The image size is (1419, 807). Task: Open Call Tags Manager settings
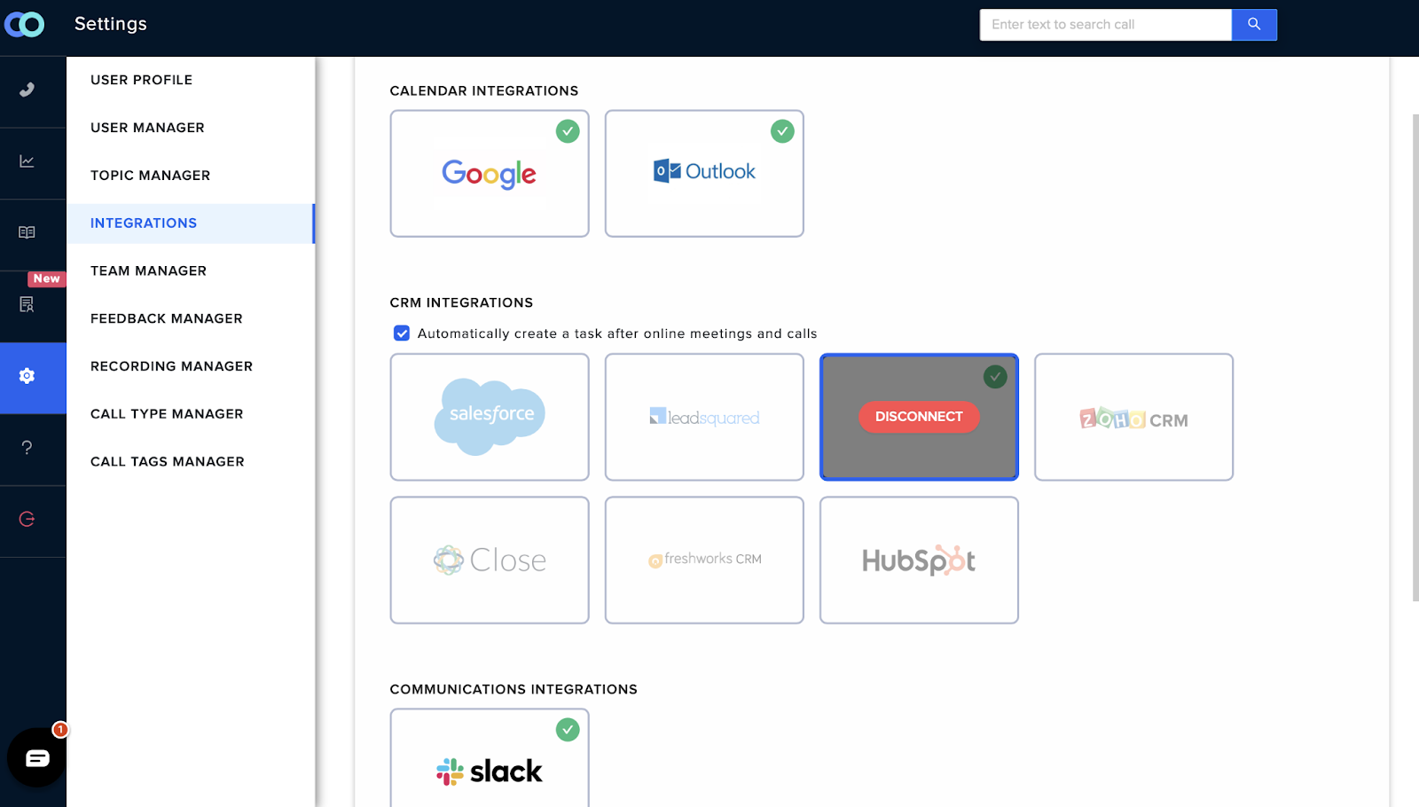pos(167,462)
